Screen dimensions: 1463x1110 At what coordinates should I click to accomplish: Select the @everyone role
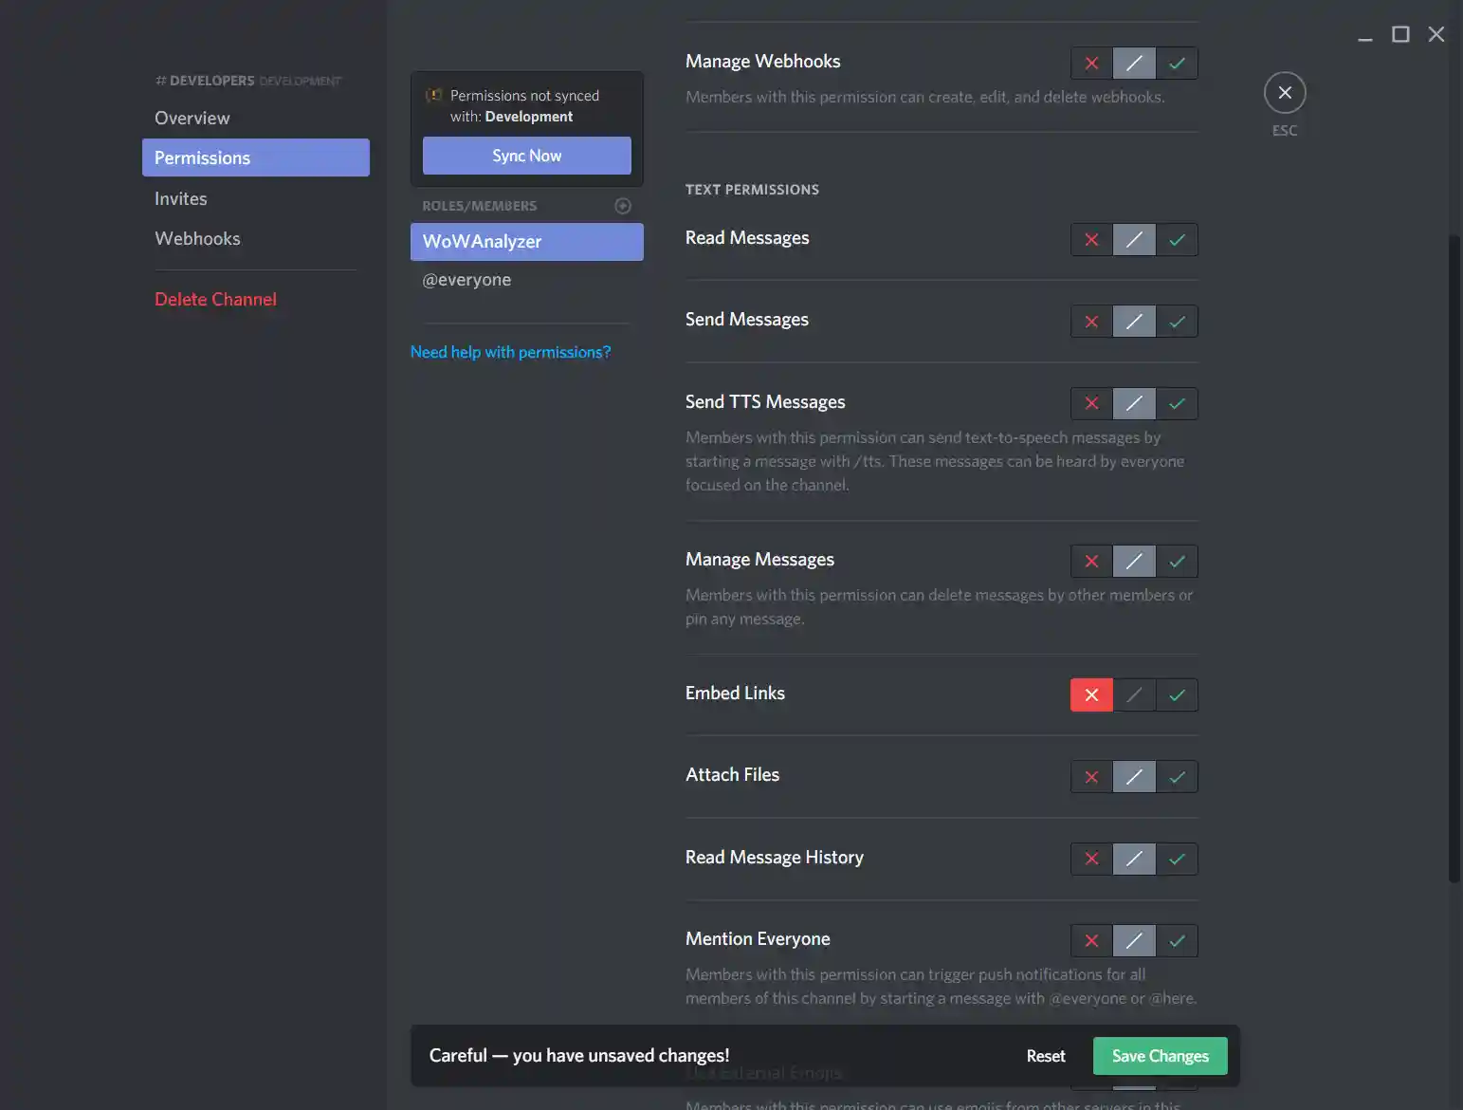(527, 280)
